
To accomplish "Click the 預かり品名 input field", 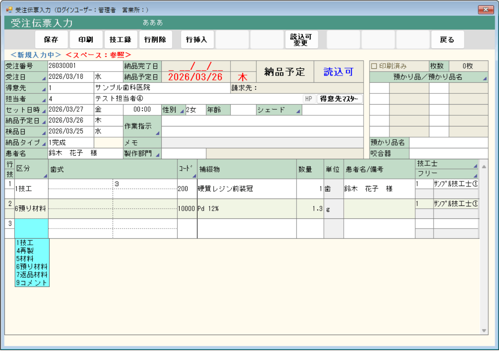I will 449,143.
